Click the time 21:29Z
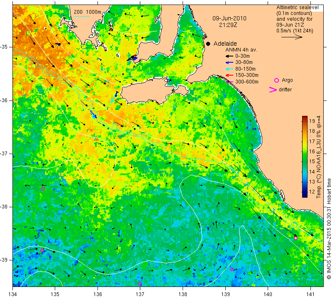This screenshot has height=299, width=332. pyautogui.click(x=228, y=25)
